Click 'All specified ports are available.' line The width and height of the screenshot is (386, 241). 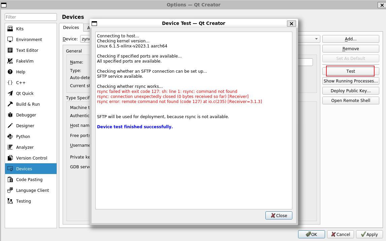129,61
